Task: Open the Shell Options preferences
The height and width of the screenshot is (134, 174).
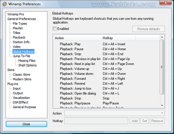Action: point(27,65)
